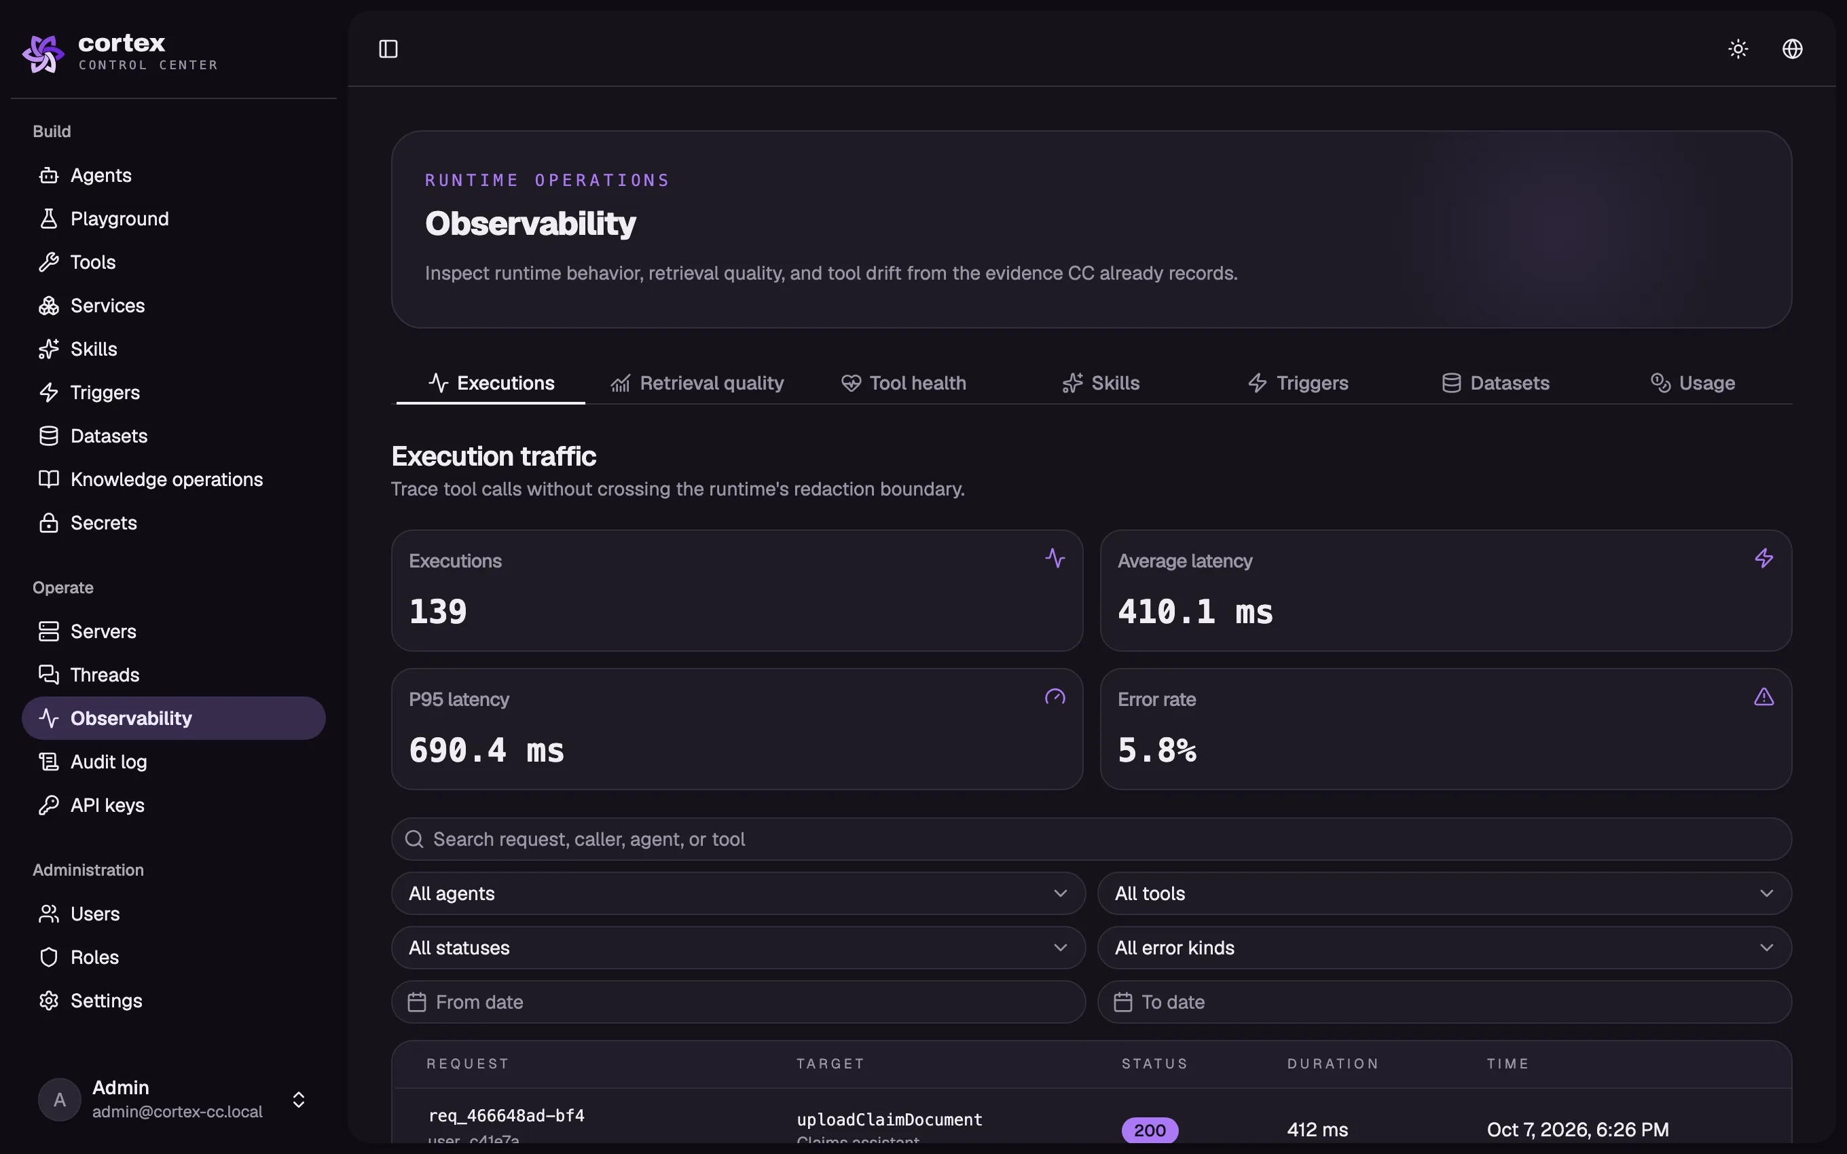The width and height of the screenshot is (1847, 1154).
Task: Open the Audit log page
Action: [174, 762]
